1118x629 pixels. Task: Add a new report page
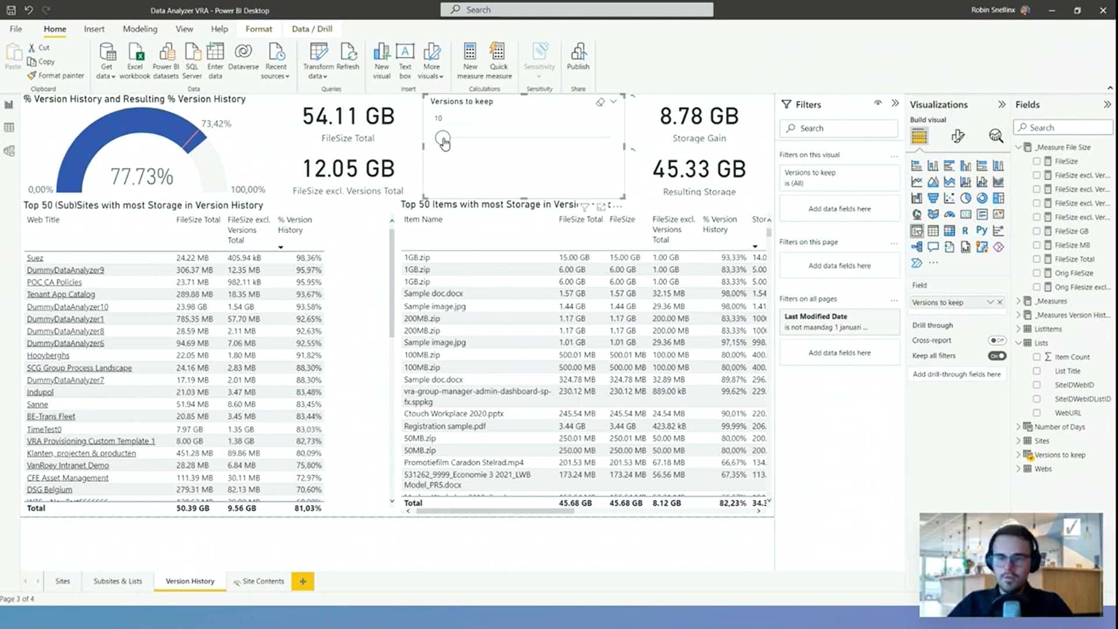coord(303,581)
